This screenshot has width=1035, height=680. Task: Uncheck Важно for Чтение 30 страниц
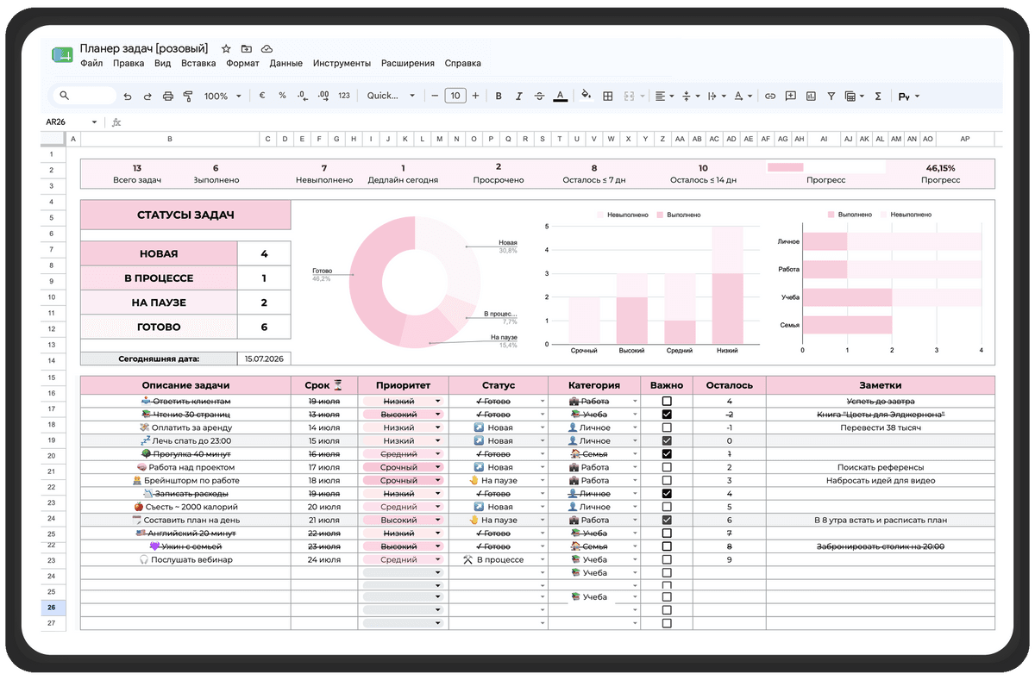pos(667,415)
